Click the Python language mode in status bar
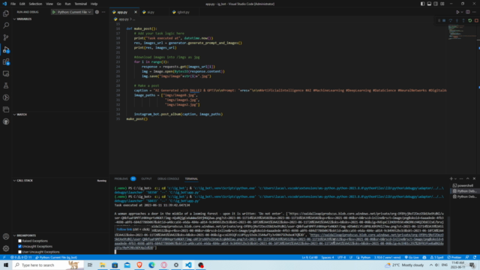 [x=365, y=257]
